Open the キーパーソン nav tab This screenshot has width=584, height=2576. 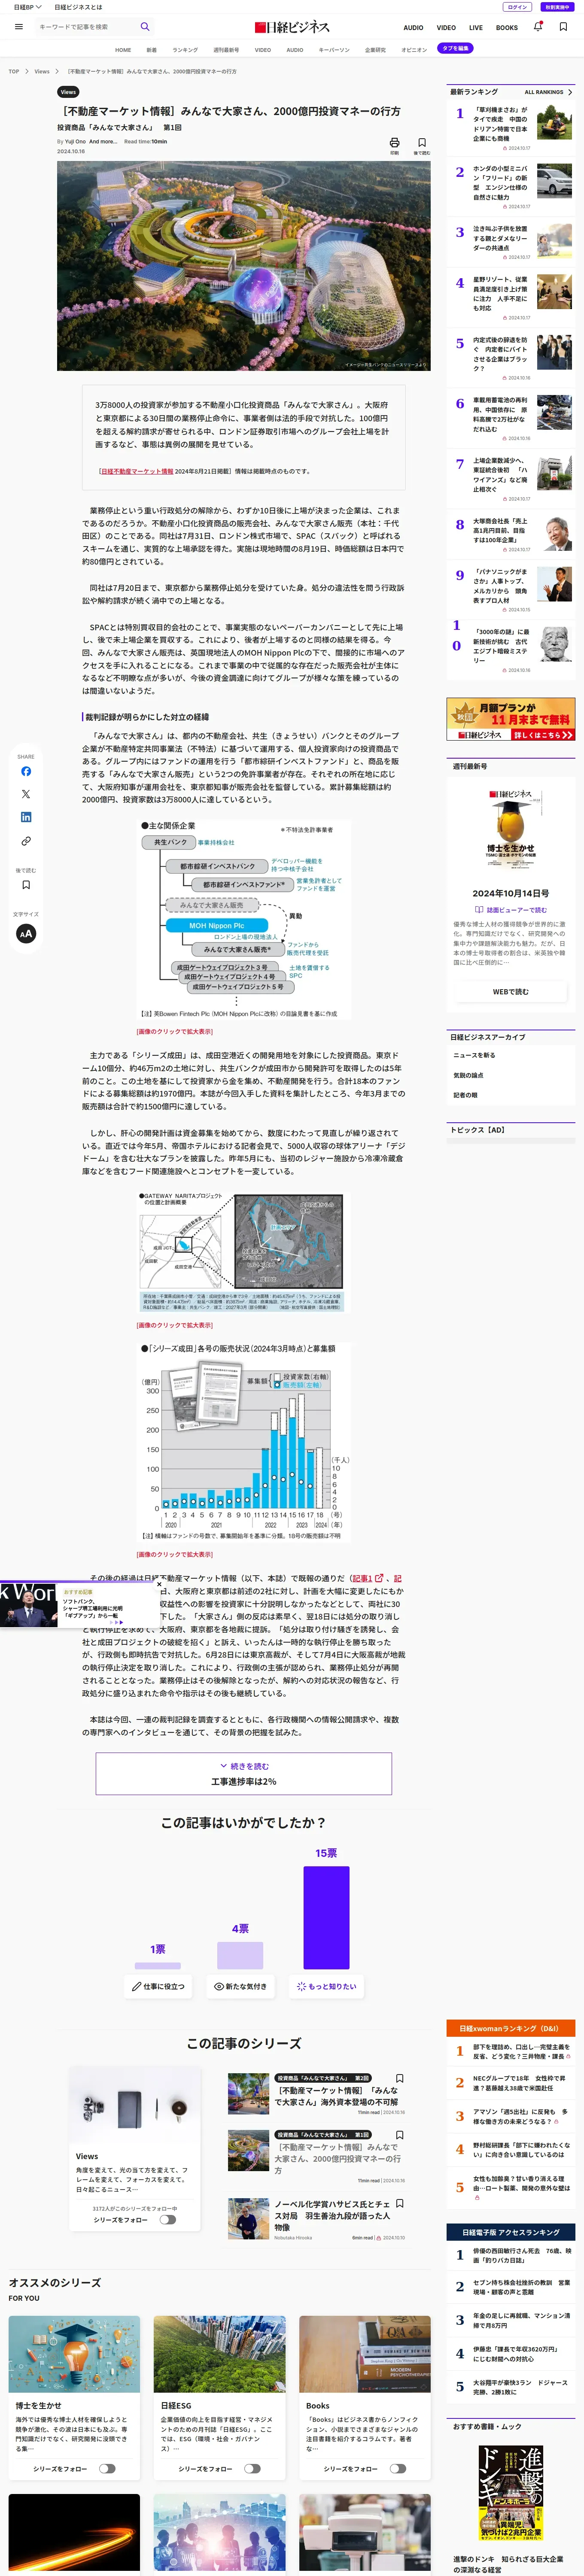click(334, 49)
